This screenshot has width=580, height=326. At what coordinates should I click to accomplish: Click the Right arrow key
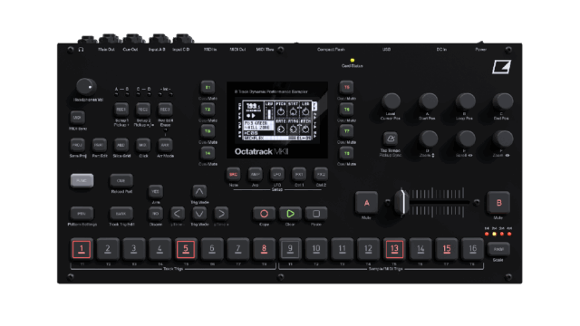(221, 214)
